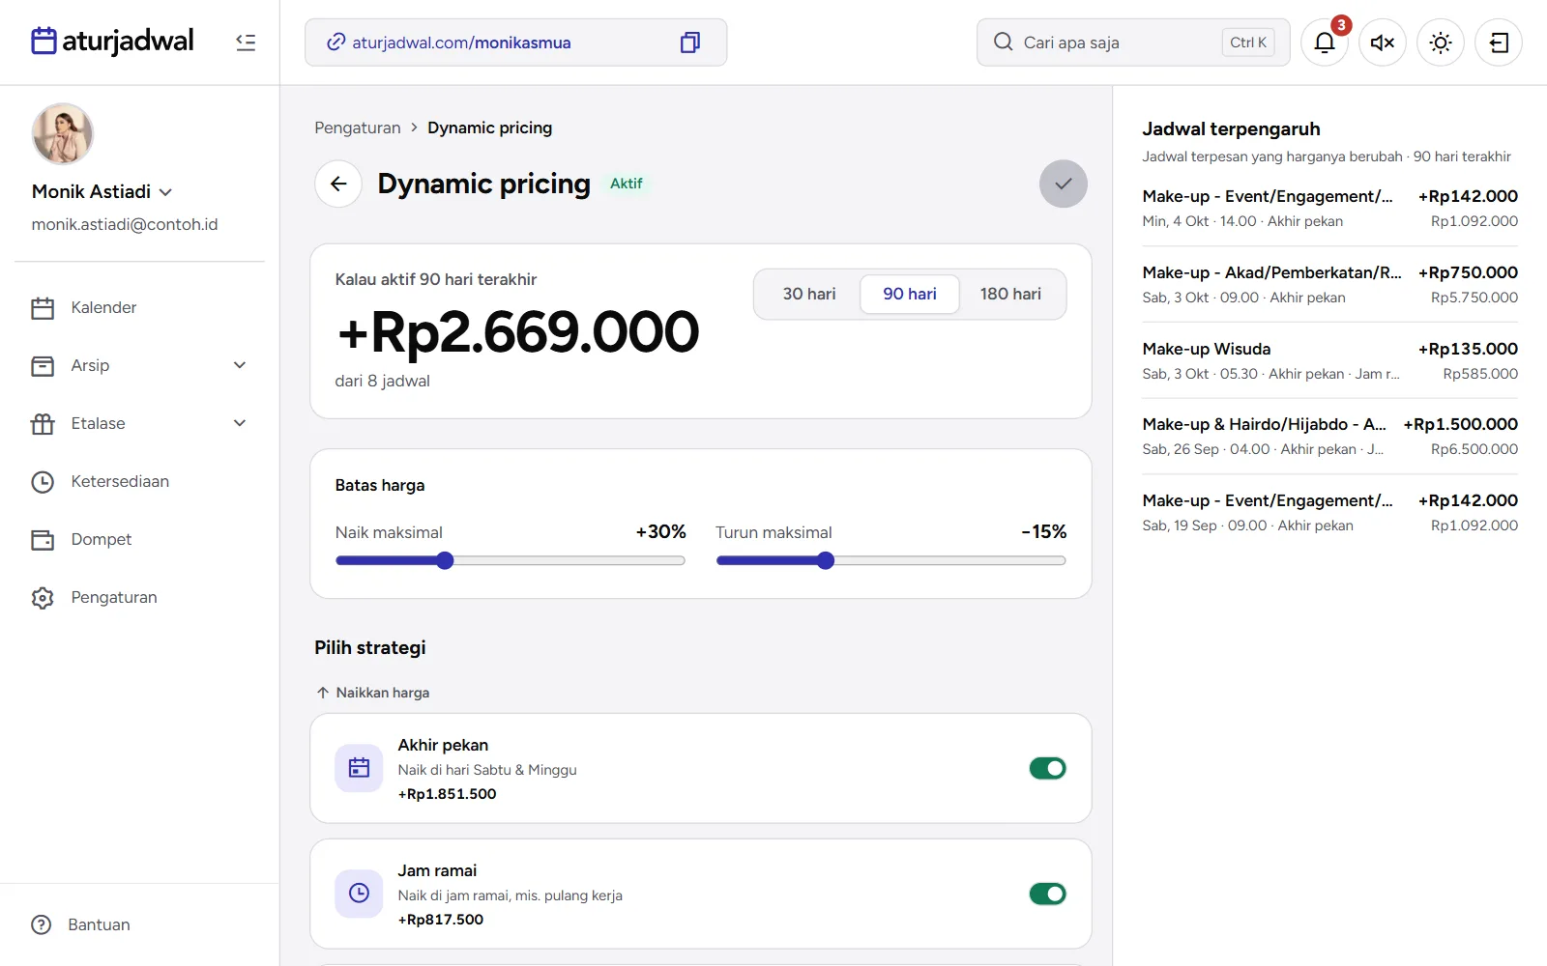Open the Make-up & Hairdo/Hijabdo schedule entry
Screen dimensions: 1547x966
pyautogui.click(x=1329, y=436)
